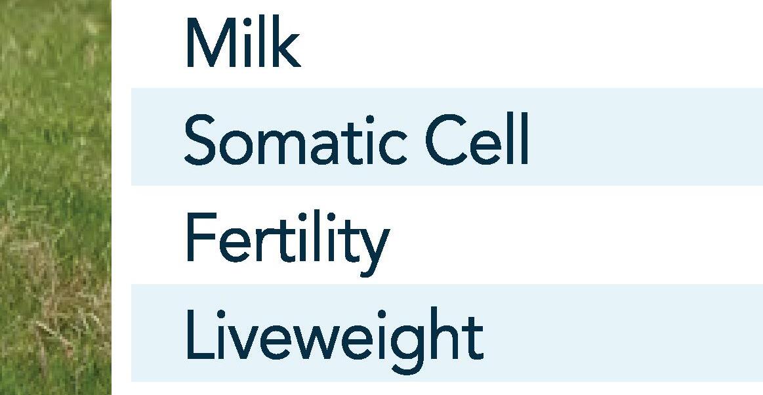This screenshot has height=395, width=763.
Task: Click the Fertility trait label
Action: (287, 239)
